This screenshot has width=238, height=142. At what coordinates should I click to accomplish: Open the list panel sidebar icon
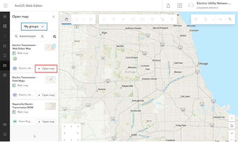click(x=5, y=46)
